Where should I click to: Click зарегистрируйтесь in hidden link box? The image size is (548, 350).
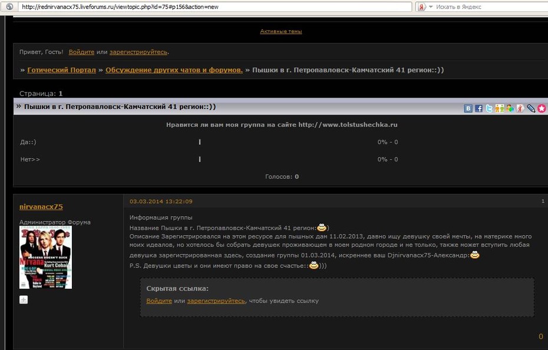coord(216,301)
